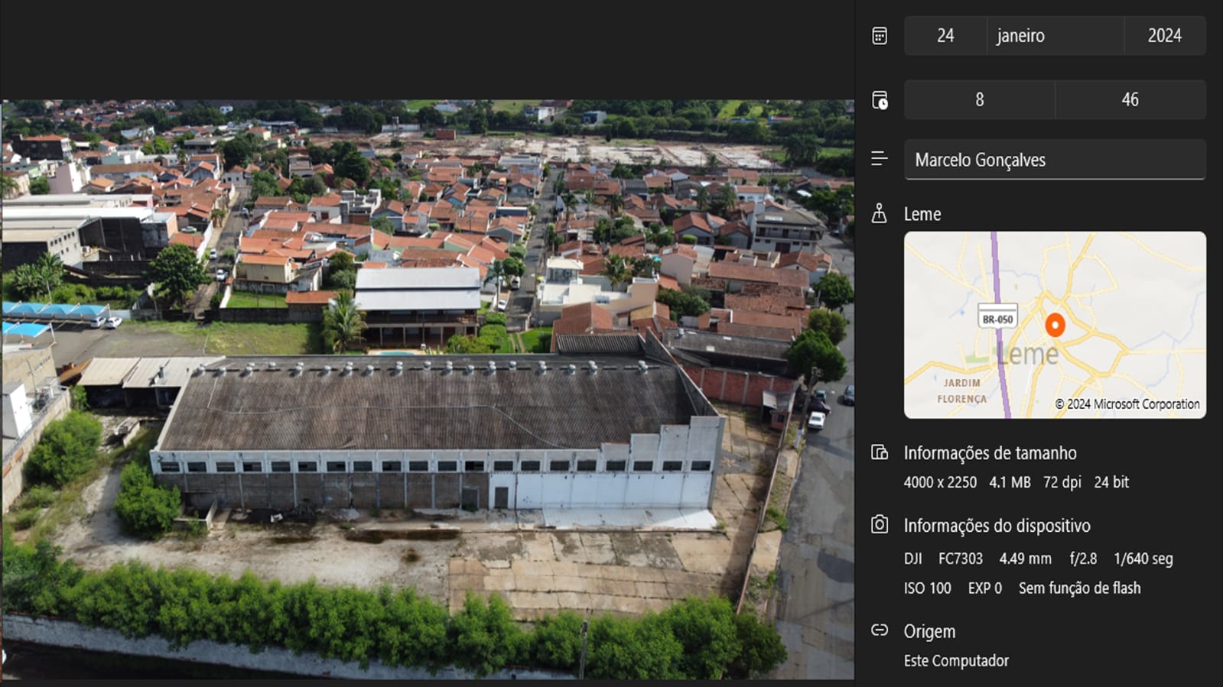The image size is (1223, 687).
Task: Click the description lines icon
Action: 880,158
